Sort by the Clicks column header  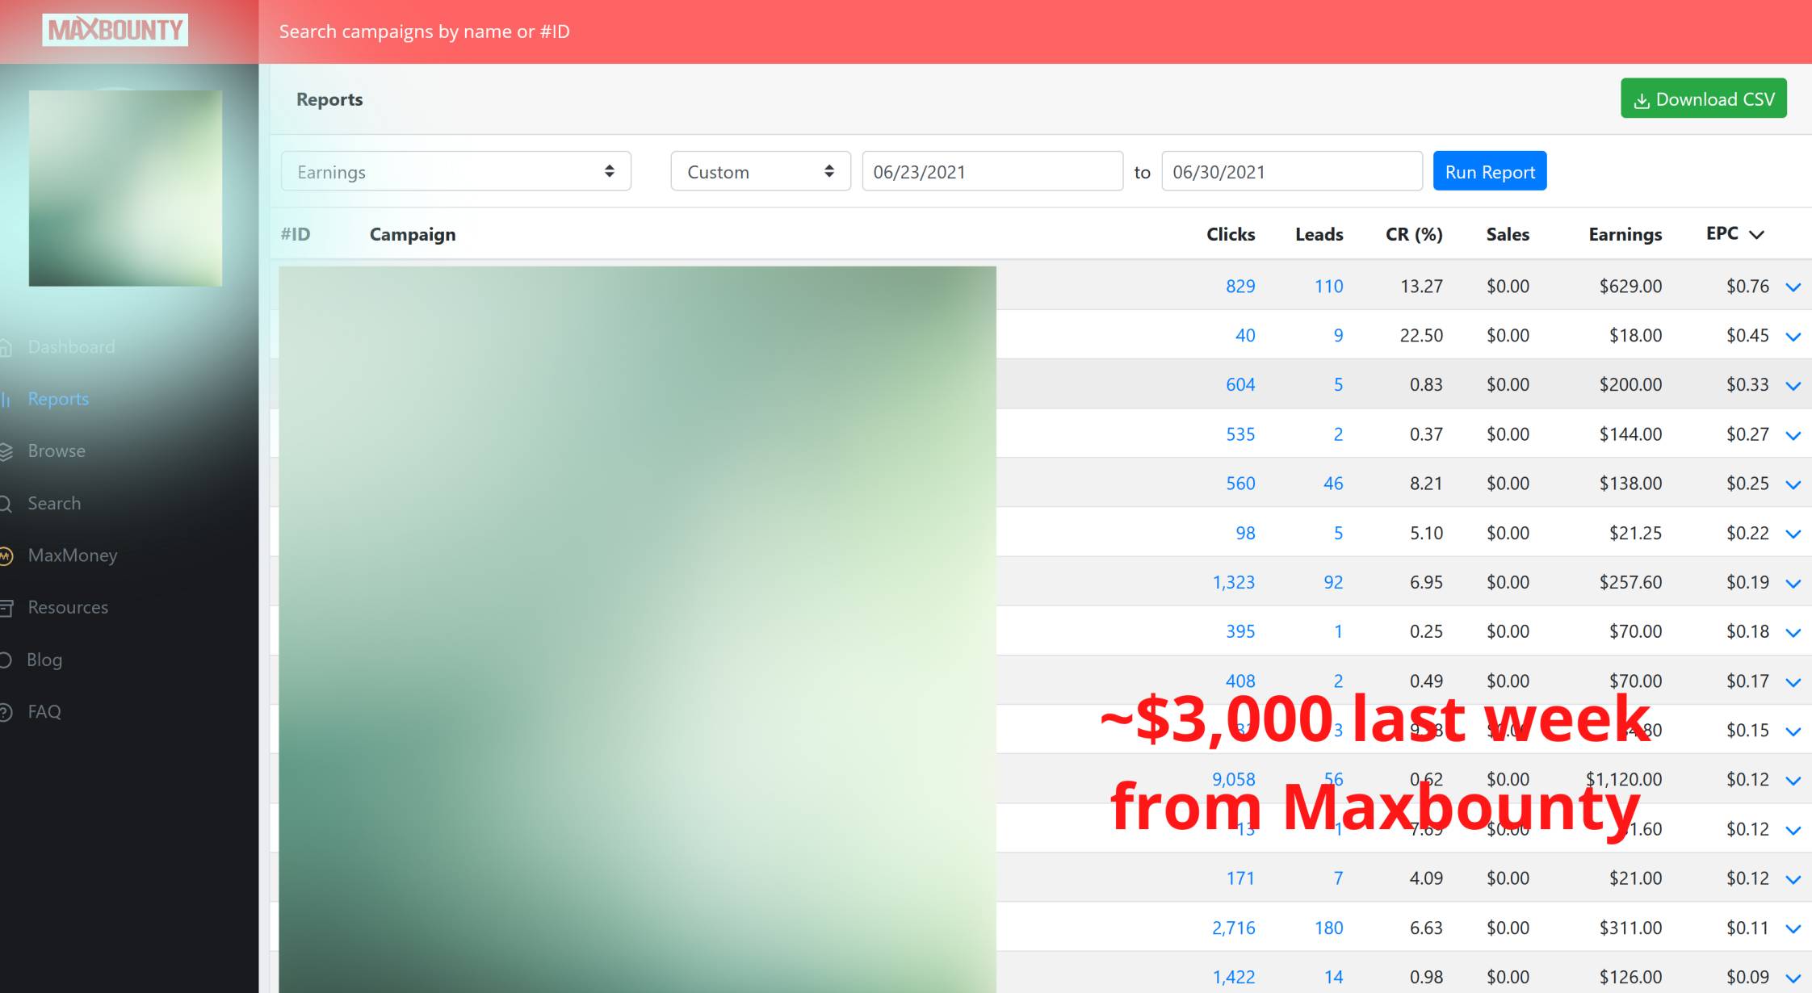tap(1231, 234)
